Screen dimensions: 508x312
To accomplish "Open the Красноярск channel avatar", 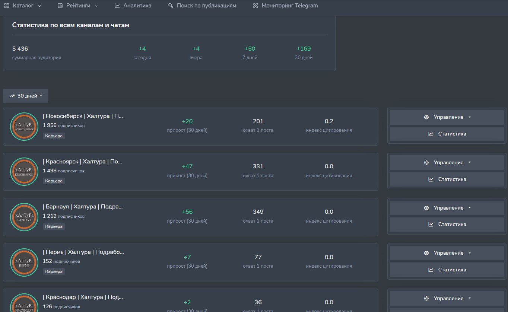I will tap(24, 172).
